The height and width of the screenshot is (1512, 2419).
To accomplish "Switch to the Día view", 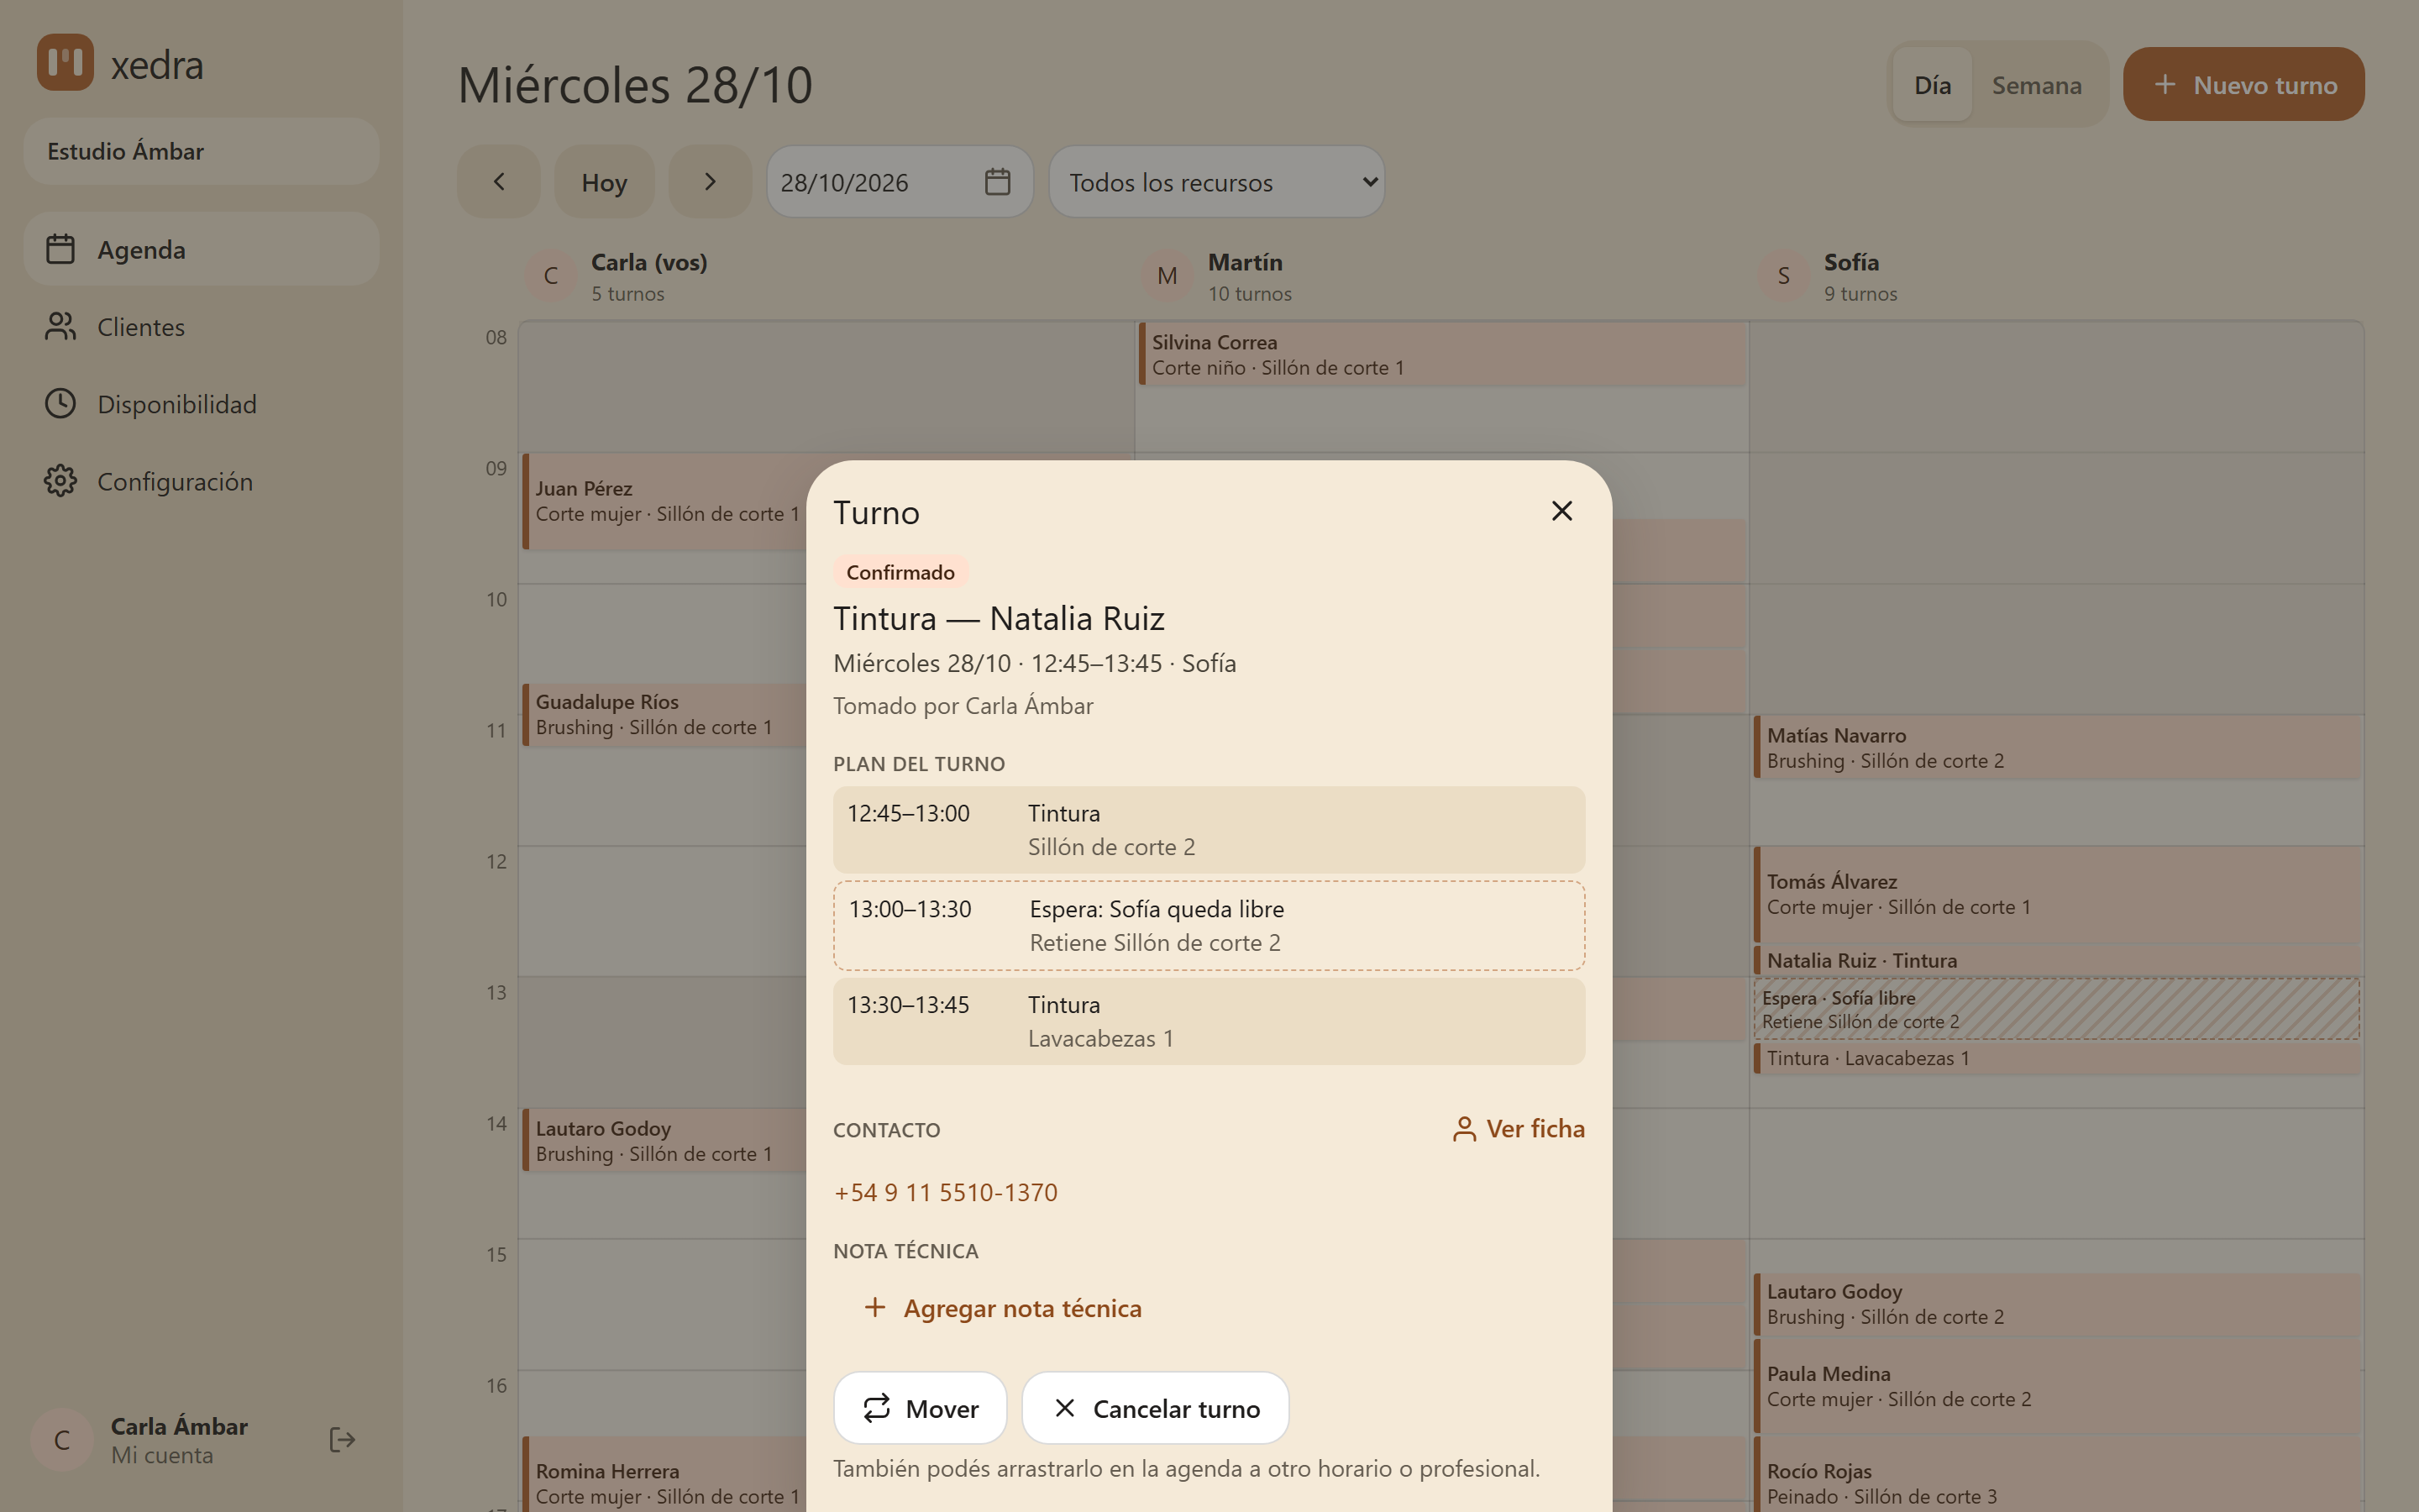I will 1932,85.
